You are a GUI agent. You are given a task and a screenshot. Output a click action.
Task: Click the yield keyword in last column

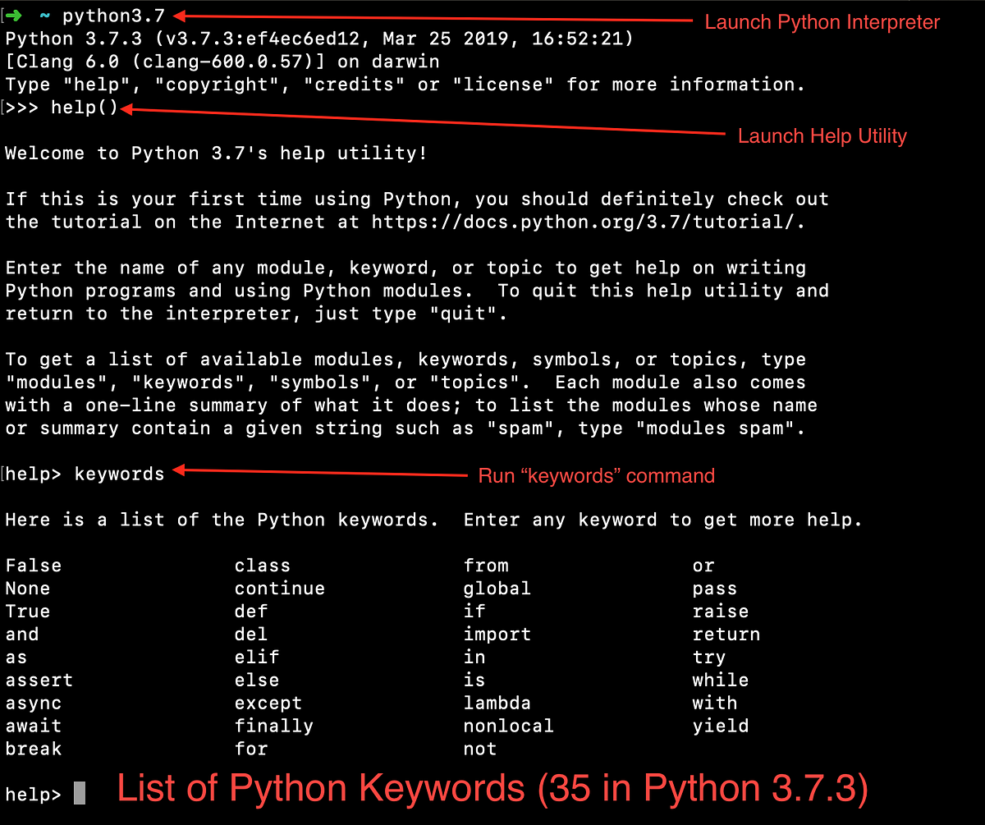[720, 726]
